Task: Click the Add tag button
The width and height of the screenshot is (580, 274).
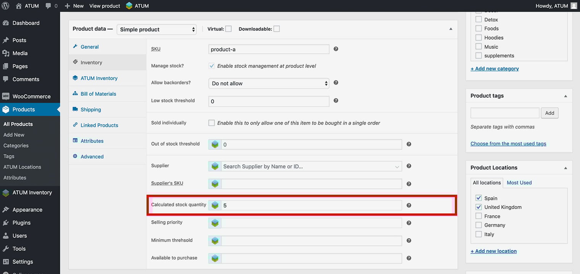Action: [x=549, y=113]
